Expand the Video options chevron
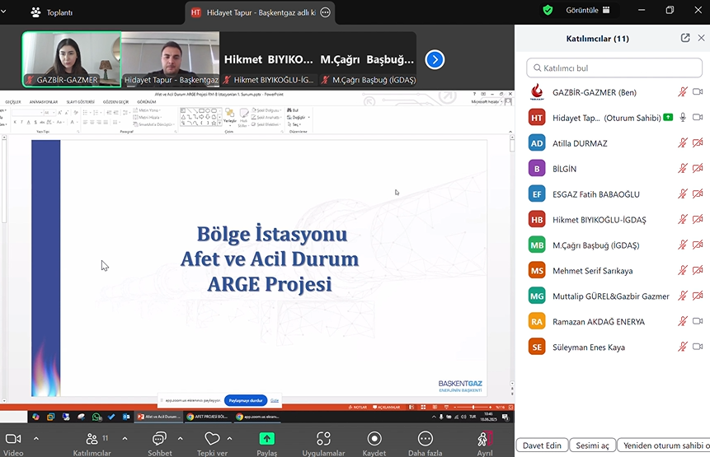Screen dimensions: 710x457 click(x=36, y=438)
